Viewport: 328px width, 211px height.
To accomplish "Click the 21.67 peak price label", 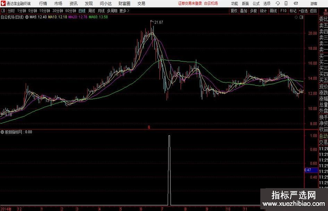I will click(x=159, y=23).
